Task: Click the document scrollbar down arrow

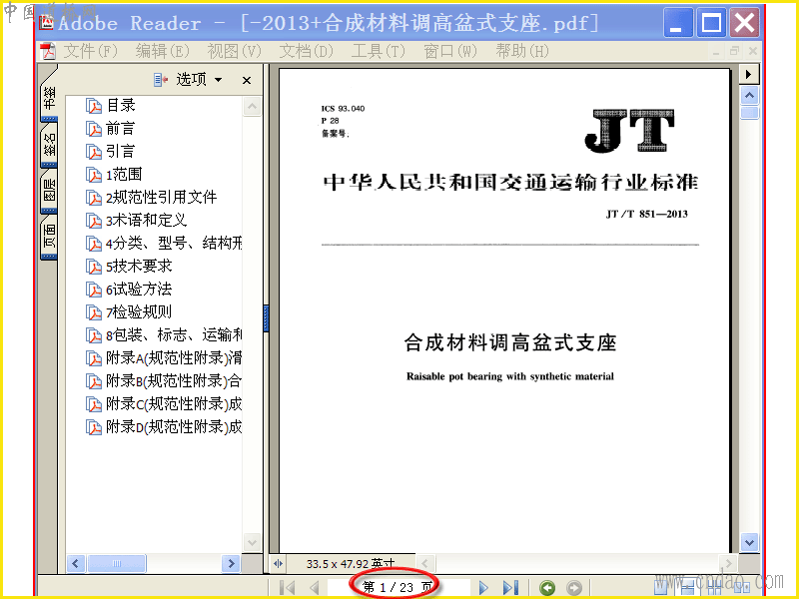Action: point(749,542)
